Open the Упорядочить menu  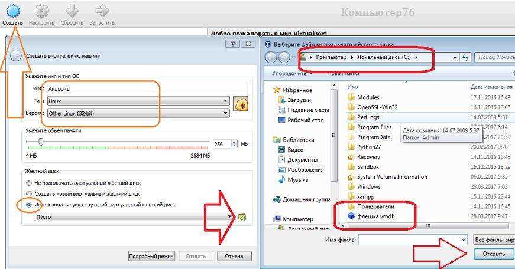tap(291, 73)
